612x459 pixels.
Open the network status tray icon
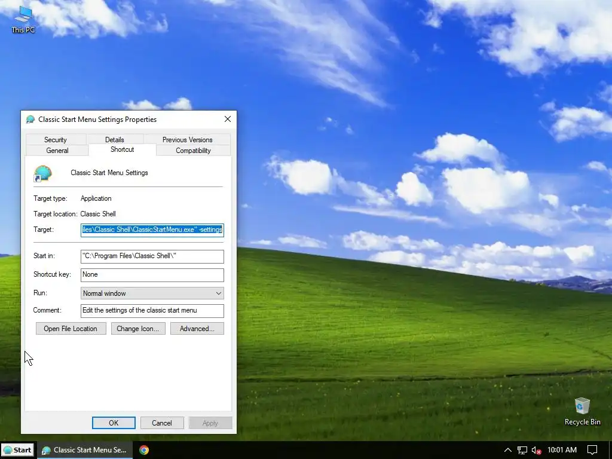[522, 450]
